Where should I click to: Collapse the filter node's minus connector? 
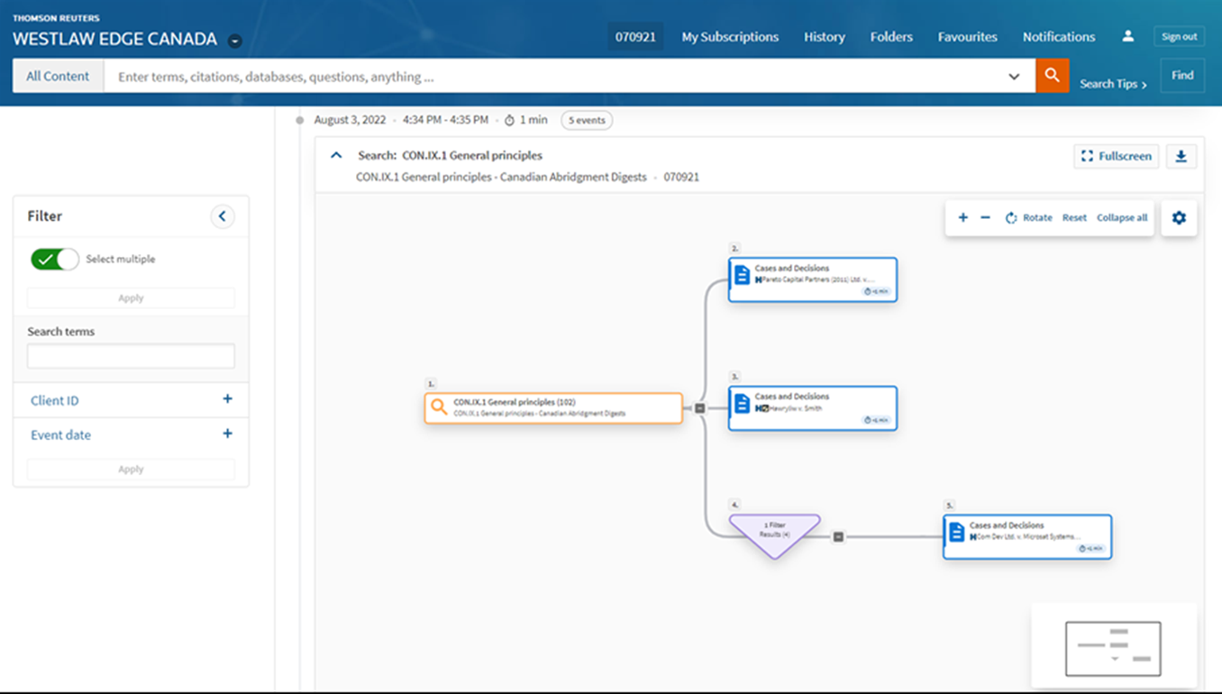(838, 537)
